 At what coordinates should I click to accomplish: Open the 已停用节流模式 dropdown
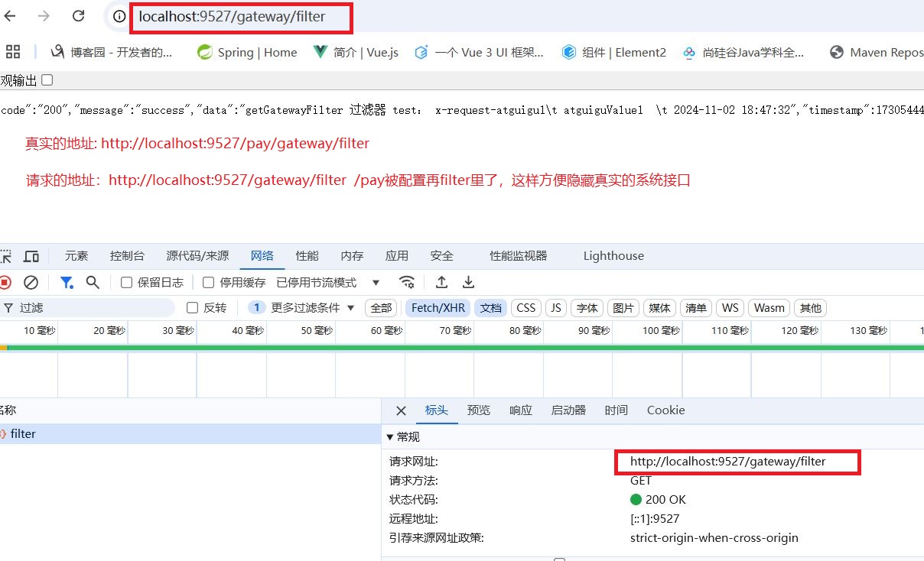pyautogui.click(x=323, y=283)
